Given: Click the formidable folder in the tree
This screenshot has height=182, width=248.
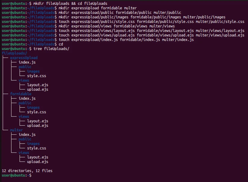Looking at the screenshot, I should [20, 94].
